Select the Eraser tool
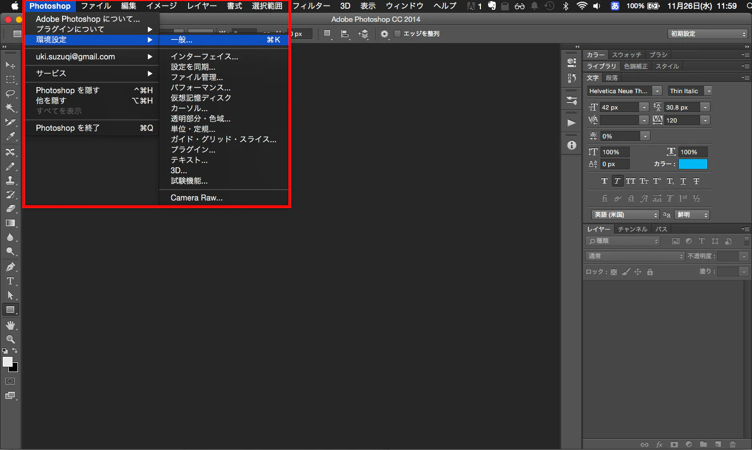The image size is (752, 450). click(10, 209)
